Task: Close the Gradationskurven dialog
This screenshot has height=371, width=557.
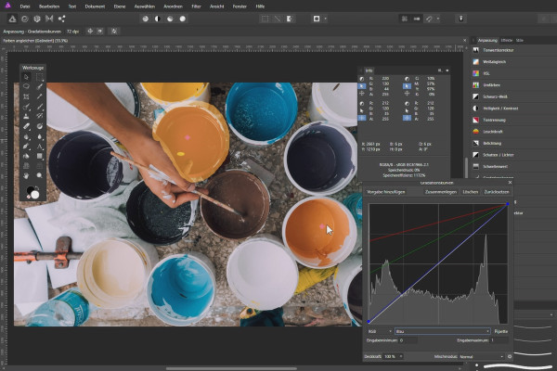Action: click(510, 183)
